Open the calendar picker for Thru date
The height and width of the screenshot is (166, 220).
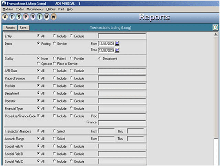[x=117, y=50]
